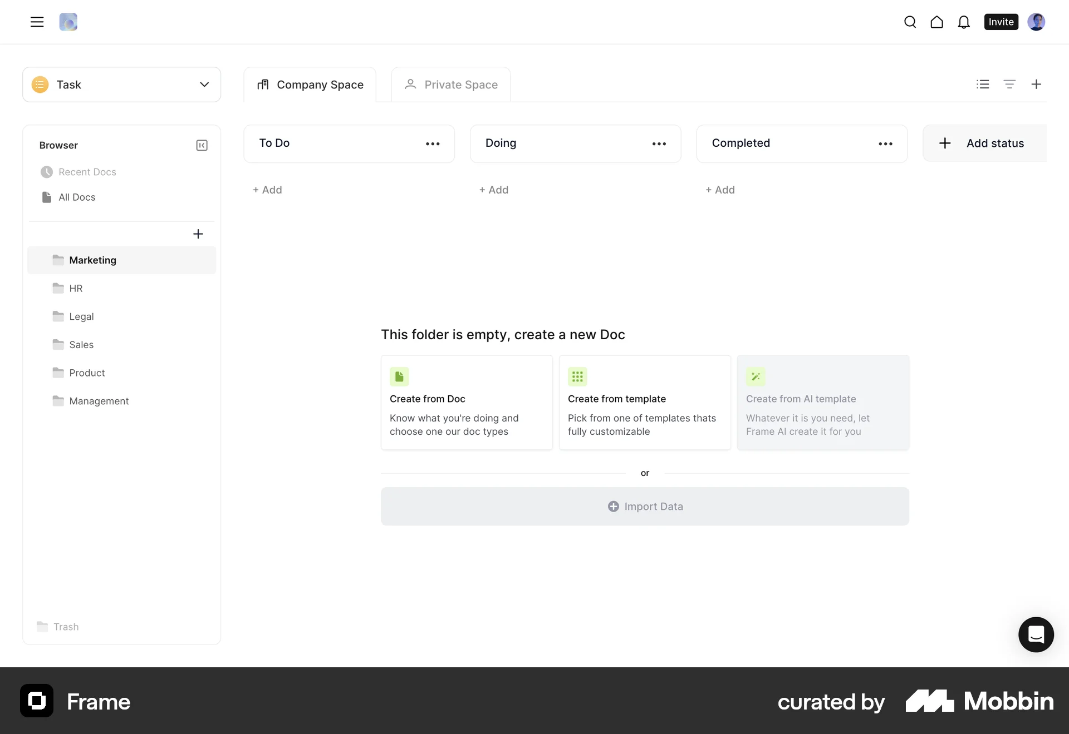Open the filter icon next to list view
Image resolution: width=1069 pixels, height=734 pixels.
point(1009,84)
